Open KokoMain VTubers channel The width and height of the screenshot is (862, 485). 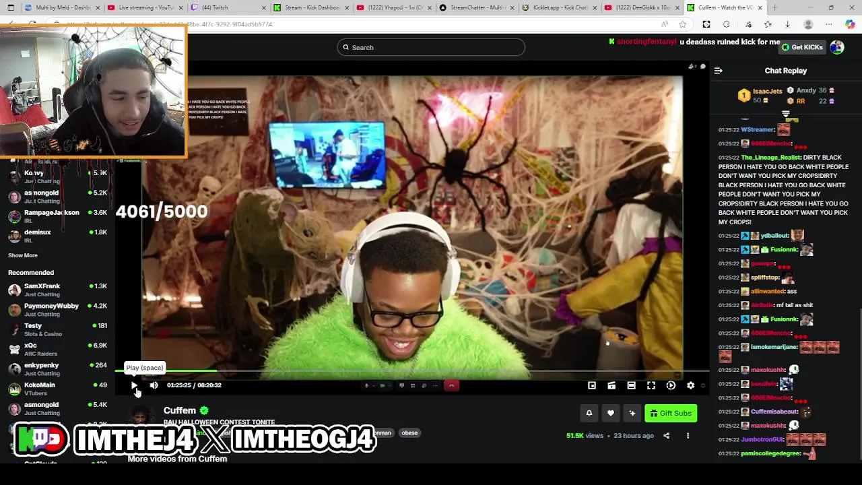pyautogui.click(x=57, y=389)
